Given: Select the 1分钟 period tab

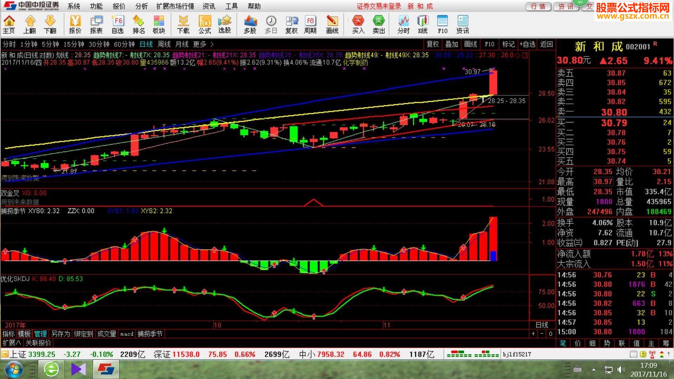Looking at the screenshot, I should (29, 44).
